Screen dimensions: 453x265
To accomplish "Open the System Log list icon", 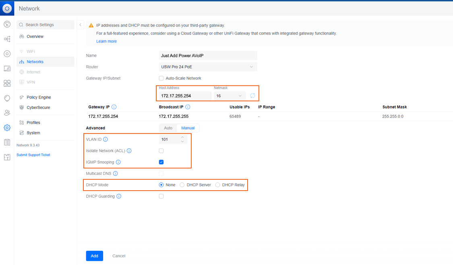I will tap(7, 142).
